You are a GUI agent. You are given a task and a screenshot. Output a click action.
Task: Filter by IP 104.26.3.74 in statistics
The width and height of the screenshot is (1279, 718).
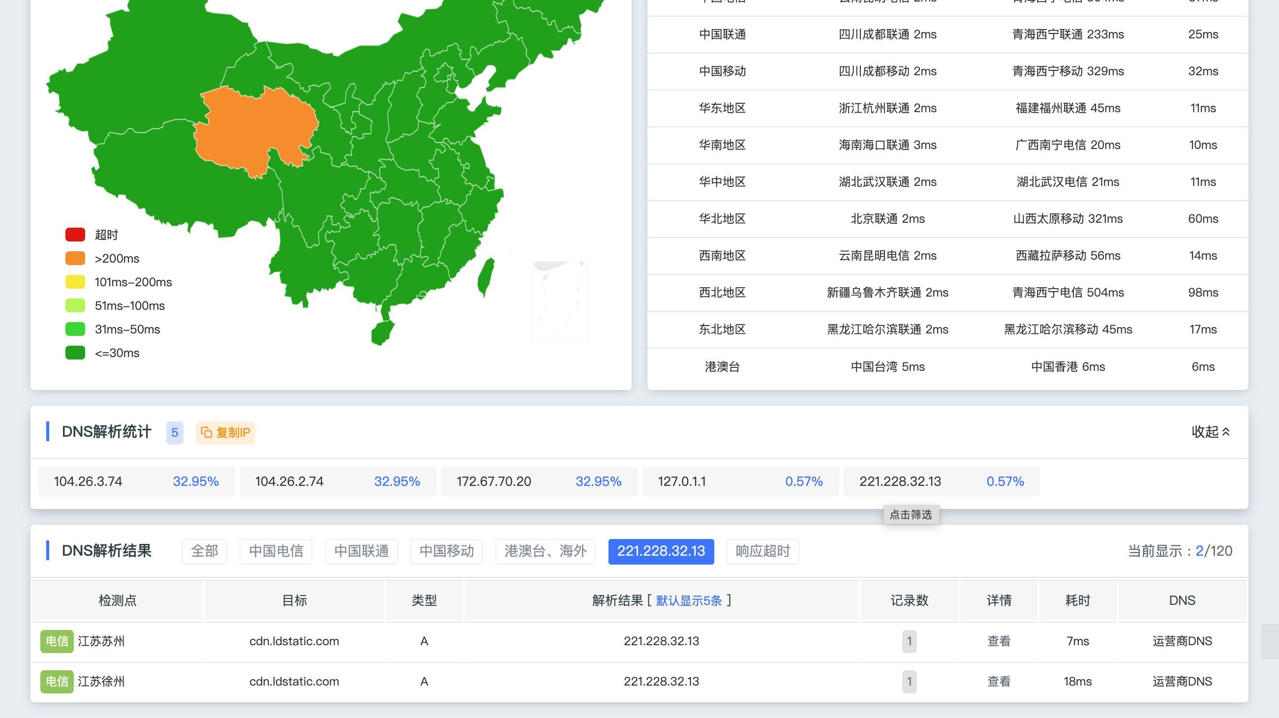click(x=137, y=481)
